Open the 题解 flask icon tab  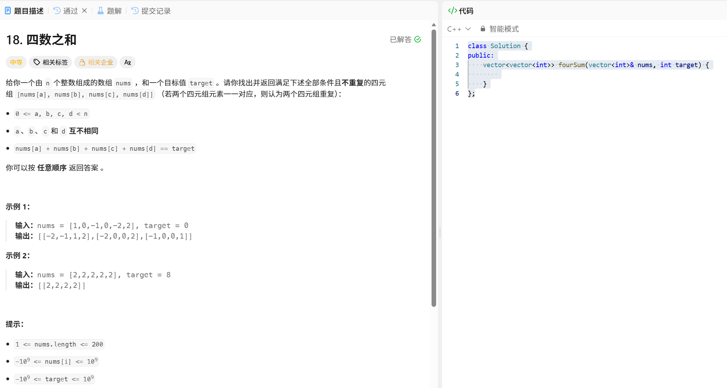(101, 11)
